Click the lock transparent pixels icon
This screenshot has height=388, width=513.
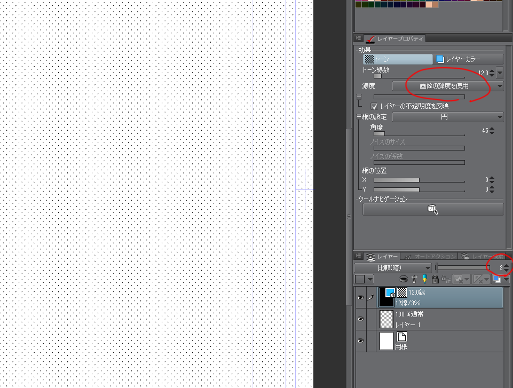tap(446, 279)
